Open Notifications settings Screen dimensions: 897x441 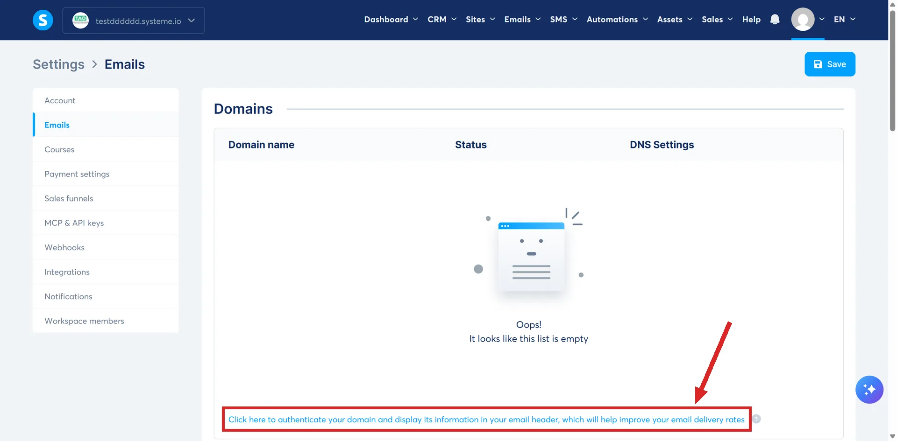pyautogui.click(x=106, y=296)
